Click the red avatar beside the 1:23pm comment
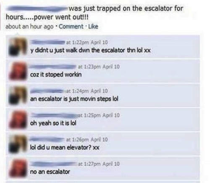 pos(18,71)
